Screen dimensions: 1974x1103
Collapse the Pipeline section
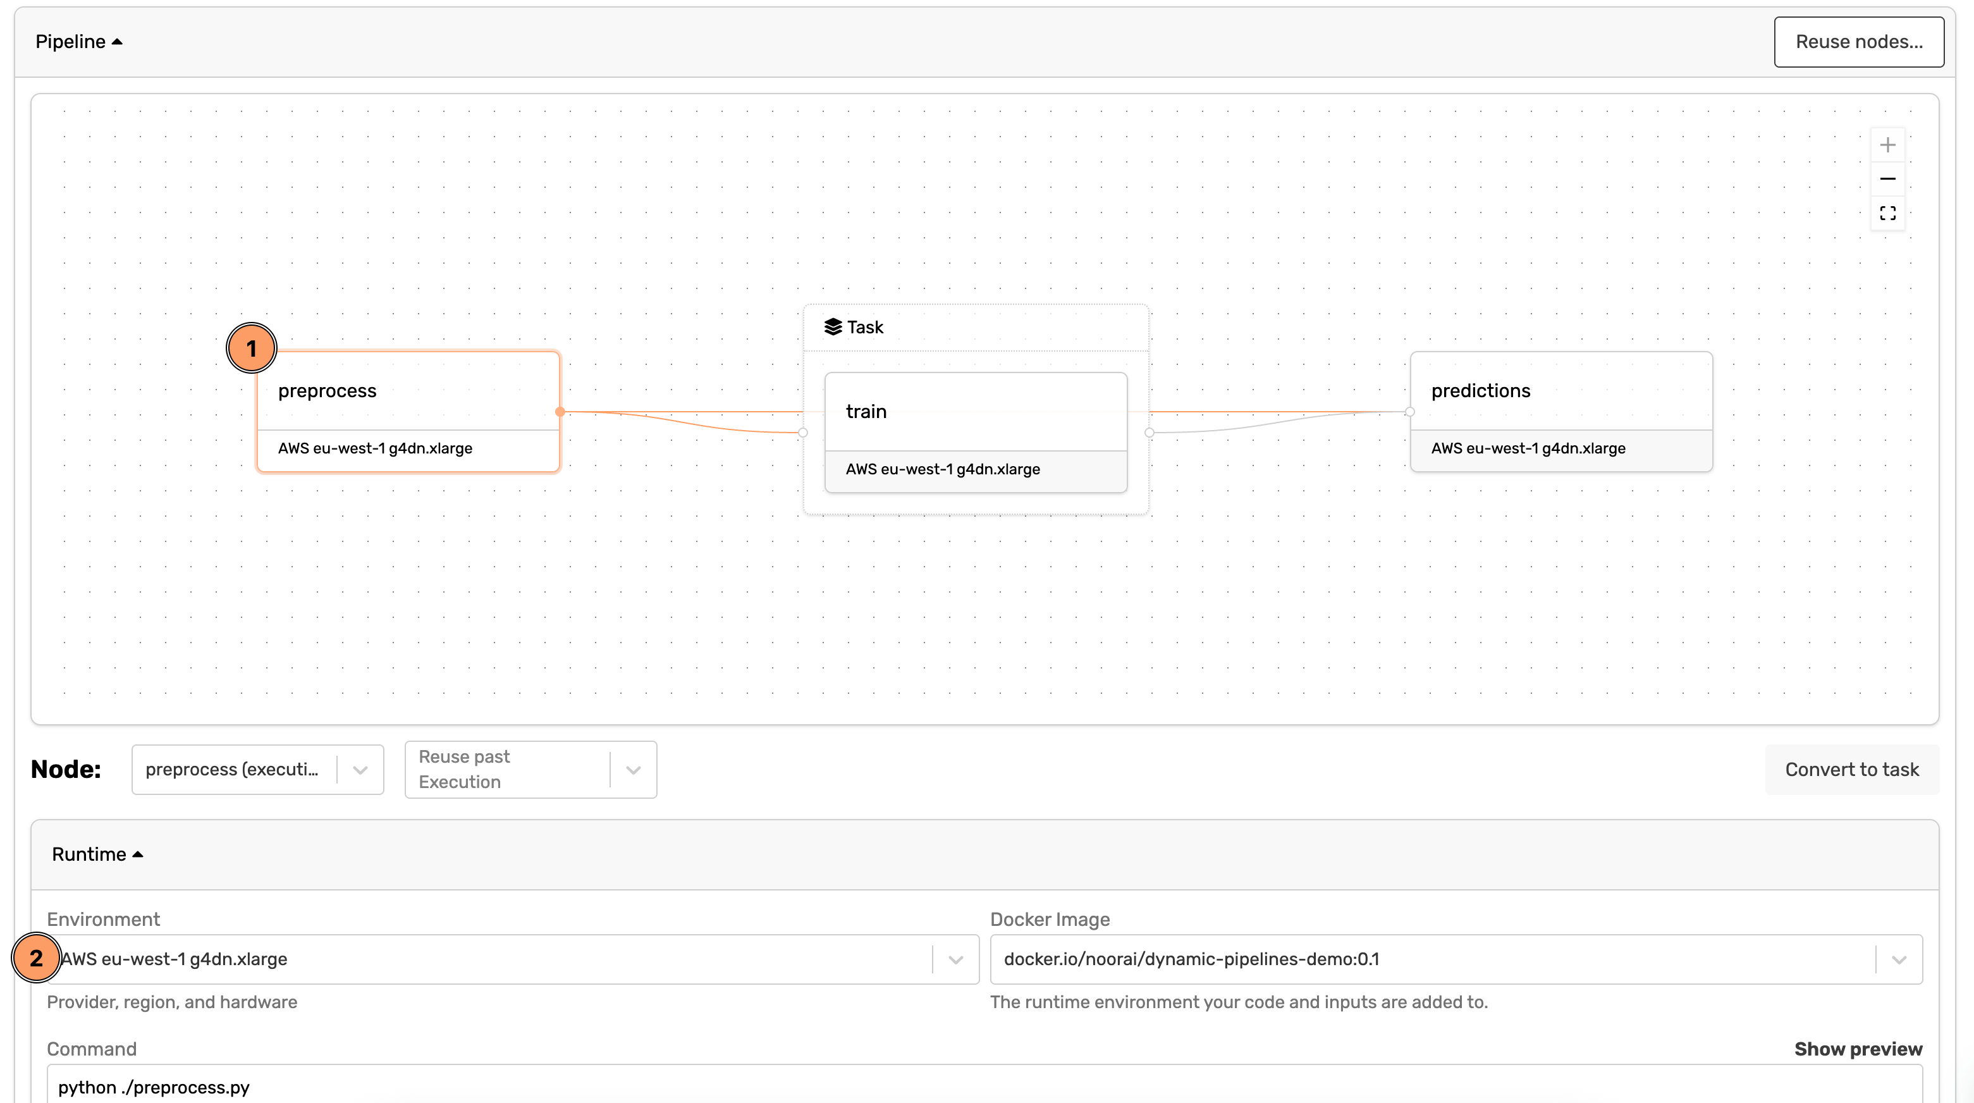(78, 41)
